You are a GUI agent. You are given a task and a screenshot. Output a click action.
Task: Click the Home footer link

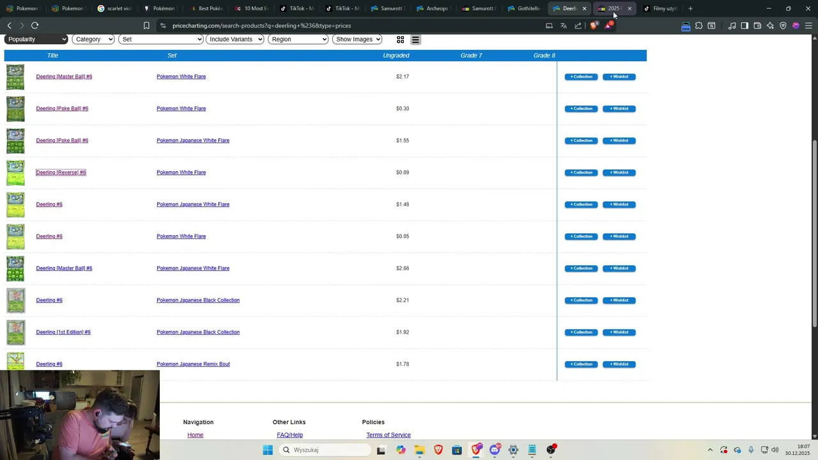click(195, 435)
